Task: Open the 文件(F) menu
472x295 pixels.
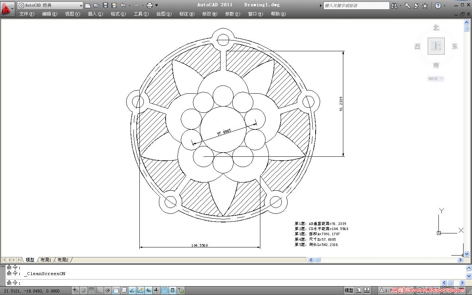Action: [x=27, y=14]
